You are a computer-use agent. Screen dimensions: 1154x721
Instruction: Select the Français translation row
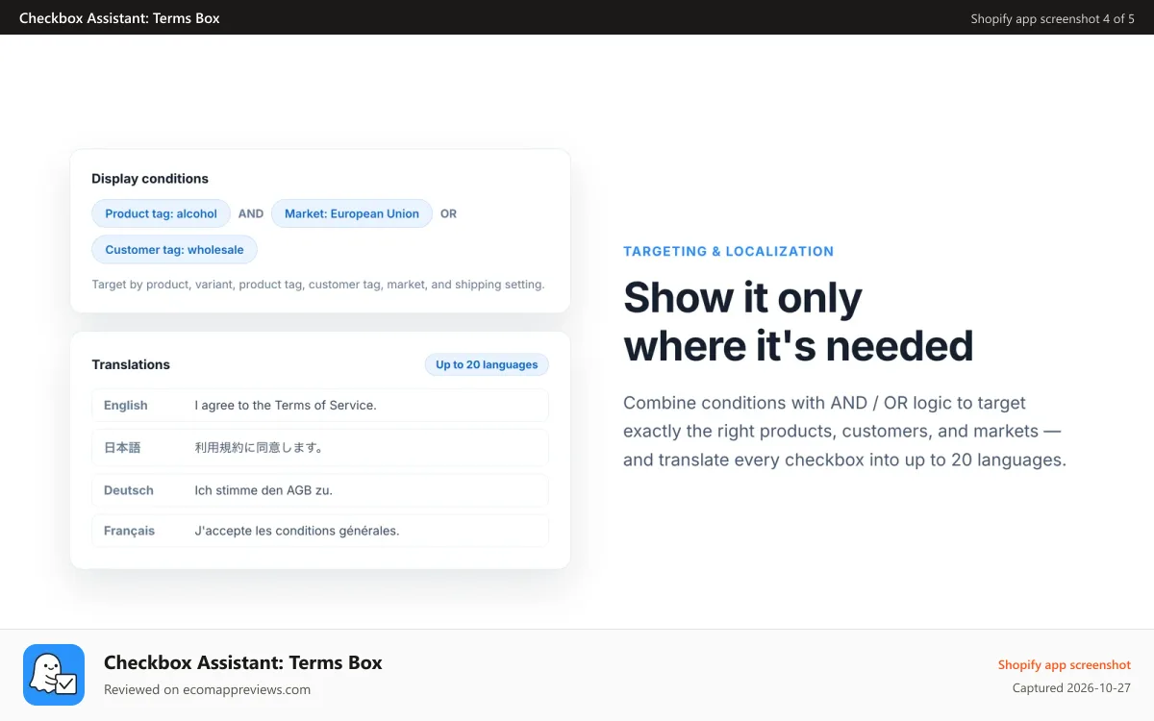[x=320, y=531]
